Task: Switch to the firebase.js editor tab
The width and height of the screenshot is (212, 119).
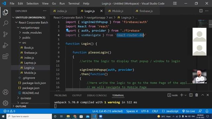Action: point(146,11)
